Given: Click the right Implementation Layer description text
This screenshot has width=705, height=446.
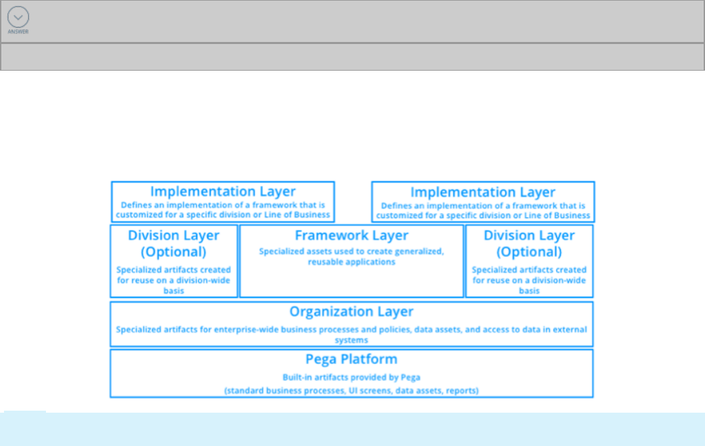Looking at the screenshot, I should coord(483,211).
